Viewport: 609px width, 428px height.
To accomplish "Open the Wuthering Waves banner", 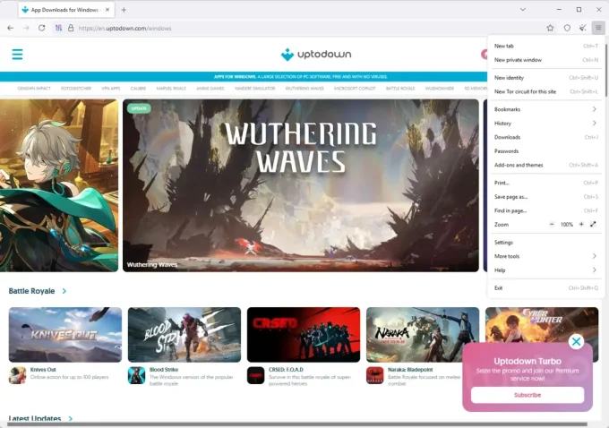I will [301, 184].
